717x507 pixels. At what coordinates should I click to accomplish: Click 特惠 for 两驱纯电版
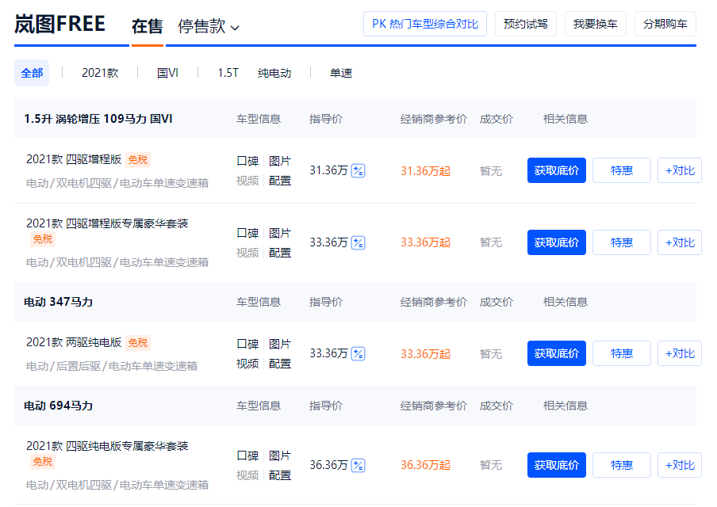tap(622, 353)
